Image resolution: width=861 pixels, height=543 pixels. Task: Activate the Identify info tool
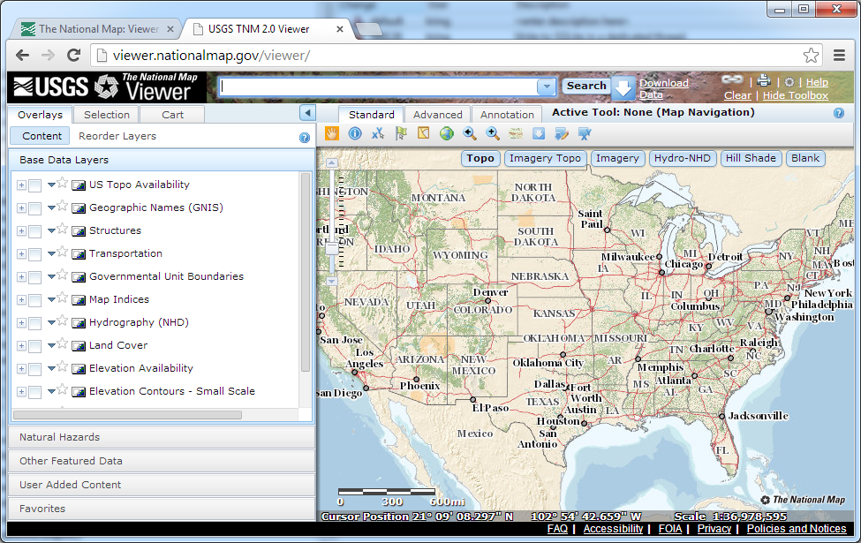[x=355, y=133]
